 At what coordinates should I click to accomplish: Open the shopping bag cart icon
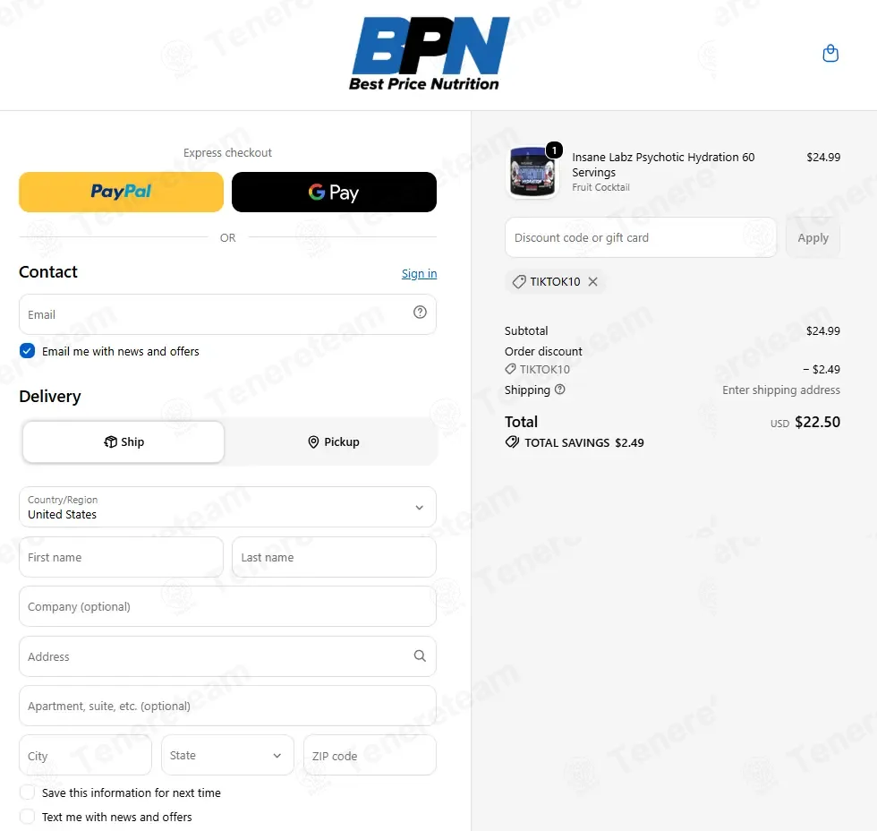(830, 53)
